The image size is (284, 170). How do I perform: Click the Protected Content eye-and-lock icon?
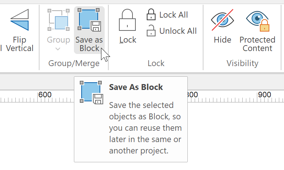coord(257,20)
